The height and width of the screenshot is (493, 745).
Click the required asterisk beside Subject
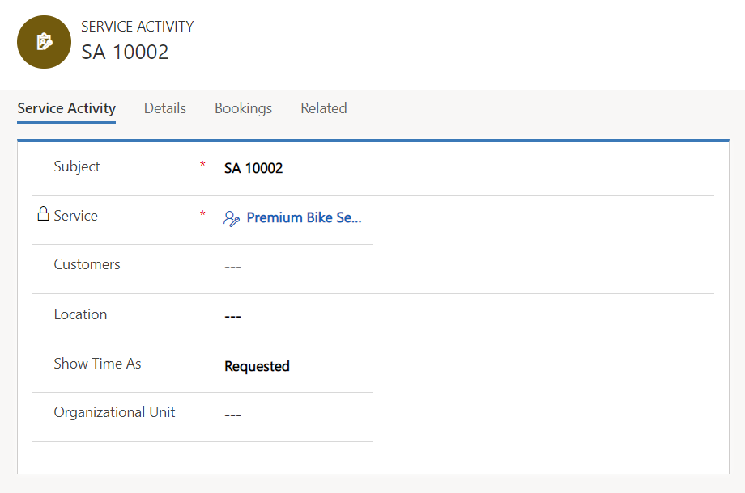coord(202,166)
